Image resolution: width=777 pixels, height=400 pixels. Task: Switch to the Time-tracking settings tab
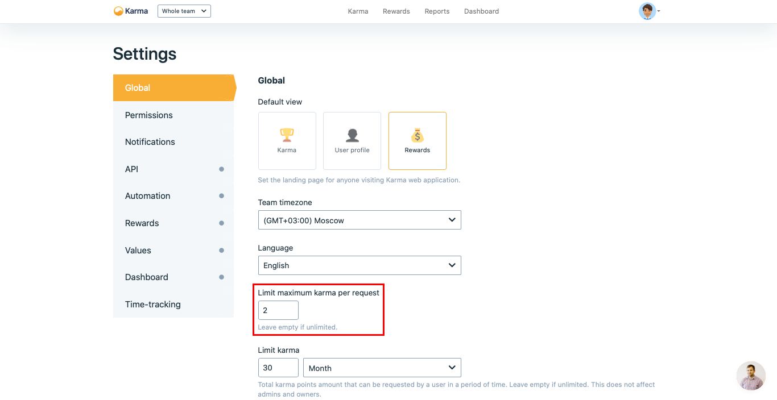coord(173,304)
